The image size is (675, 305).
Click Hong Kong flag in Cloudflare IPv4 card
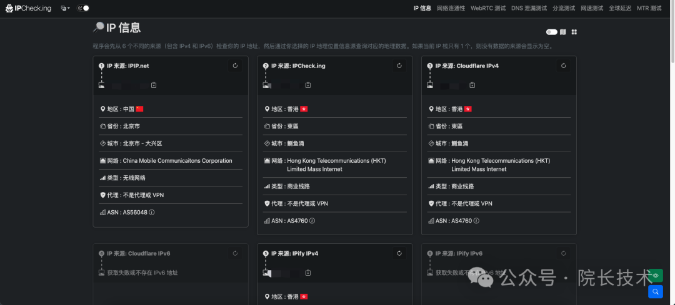468,109
